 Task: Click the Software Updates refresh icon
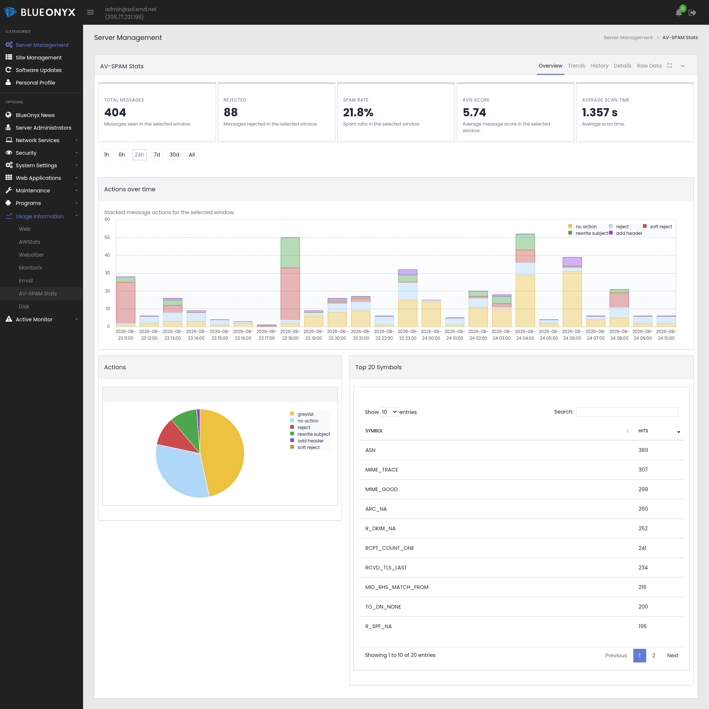pyautogui.click(x=8, y=70)
